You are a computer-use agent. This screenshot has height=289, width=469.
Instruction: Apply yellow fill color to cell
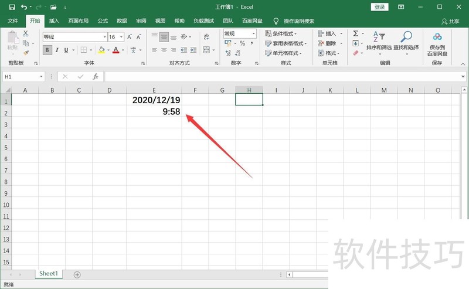[x=101, y=50]
